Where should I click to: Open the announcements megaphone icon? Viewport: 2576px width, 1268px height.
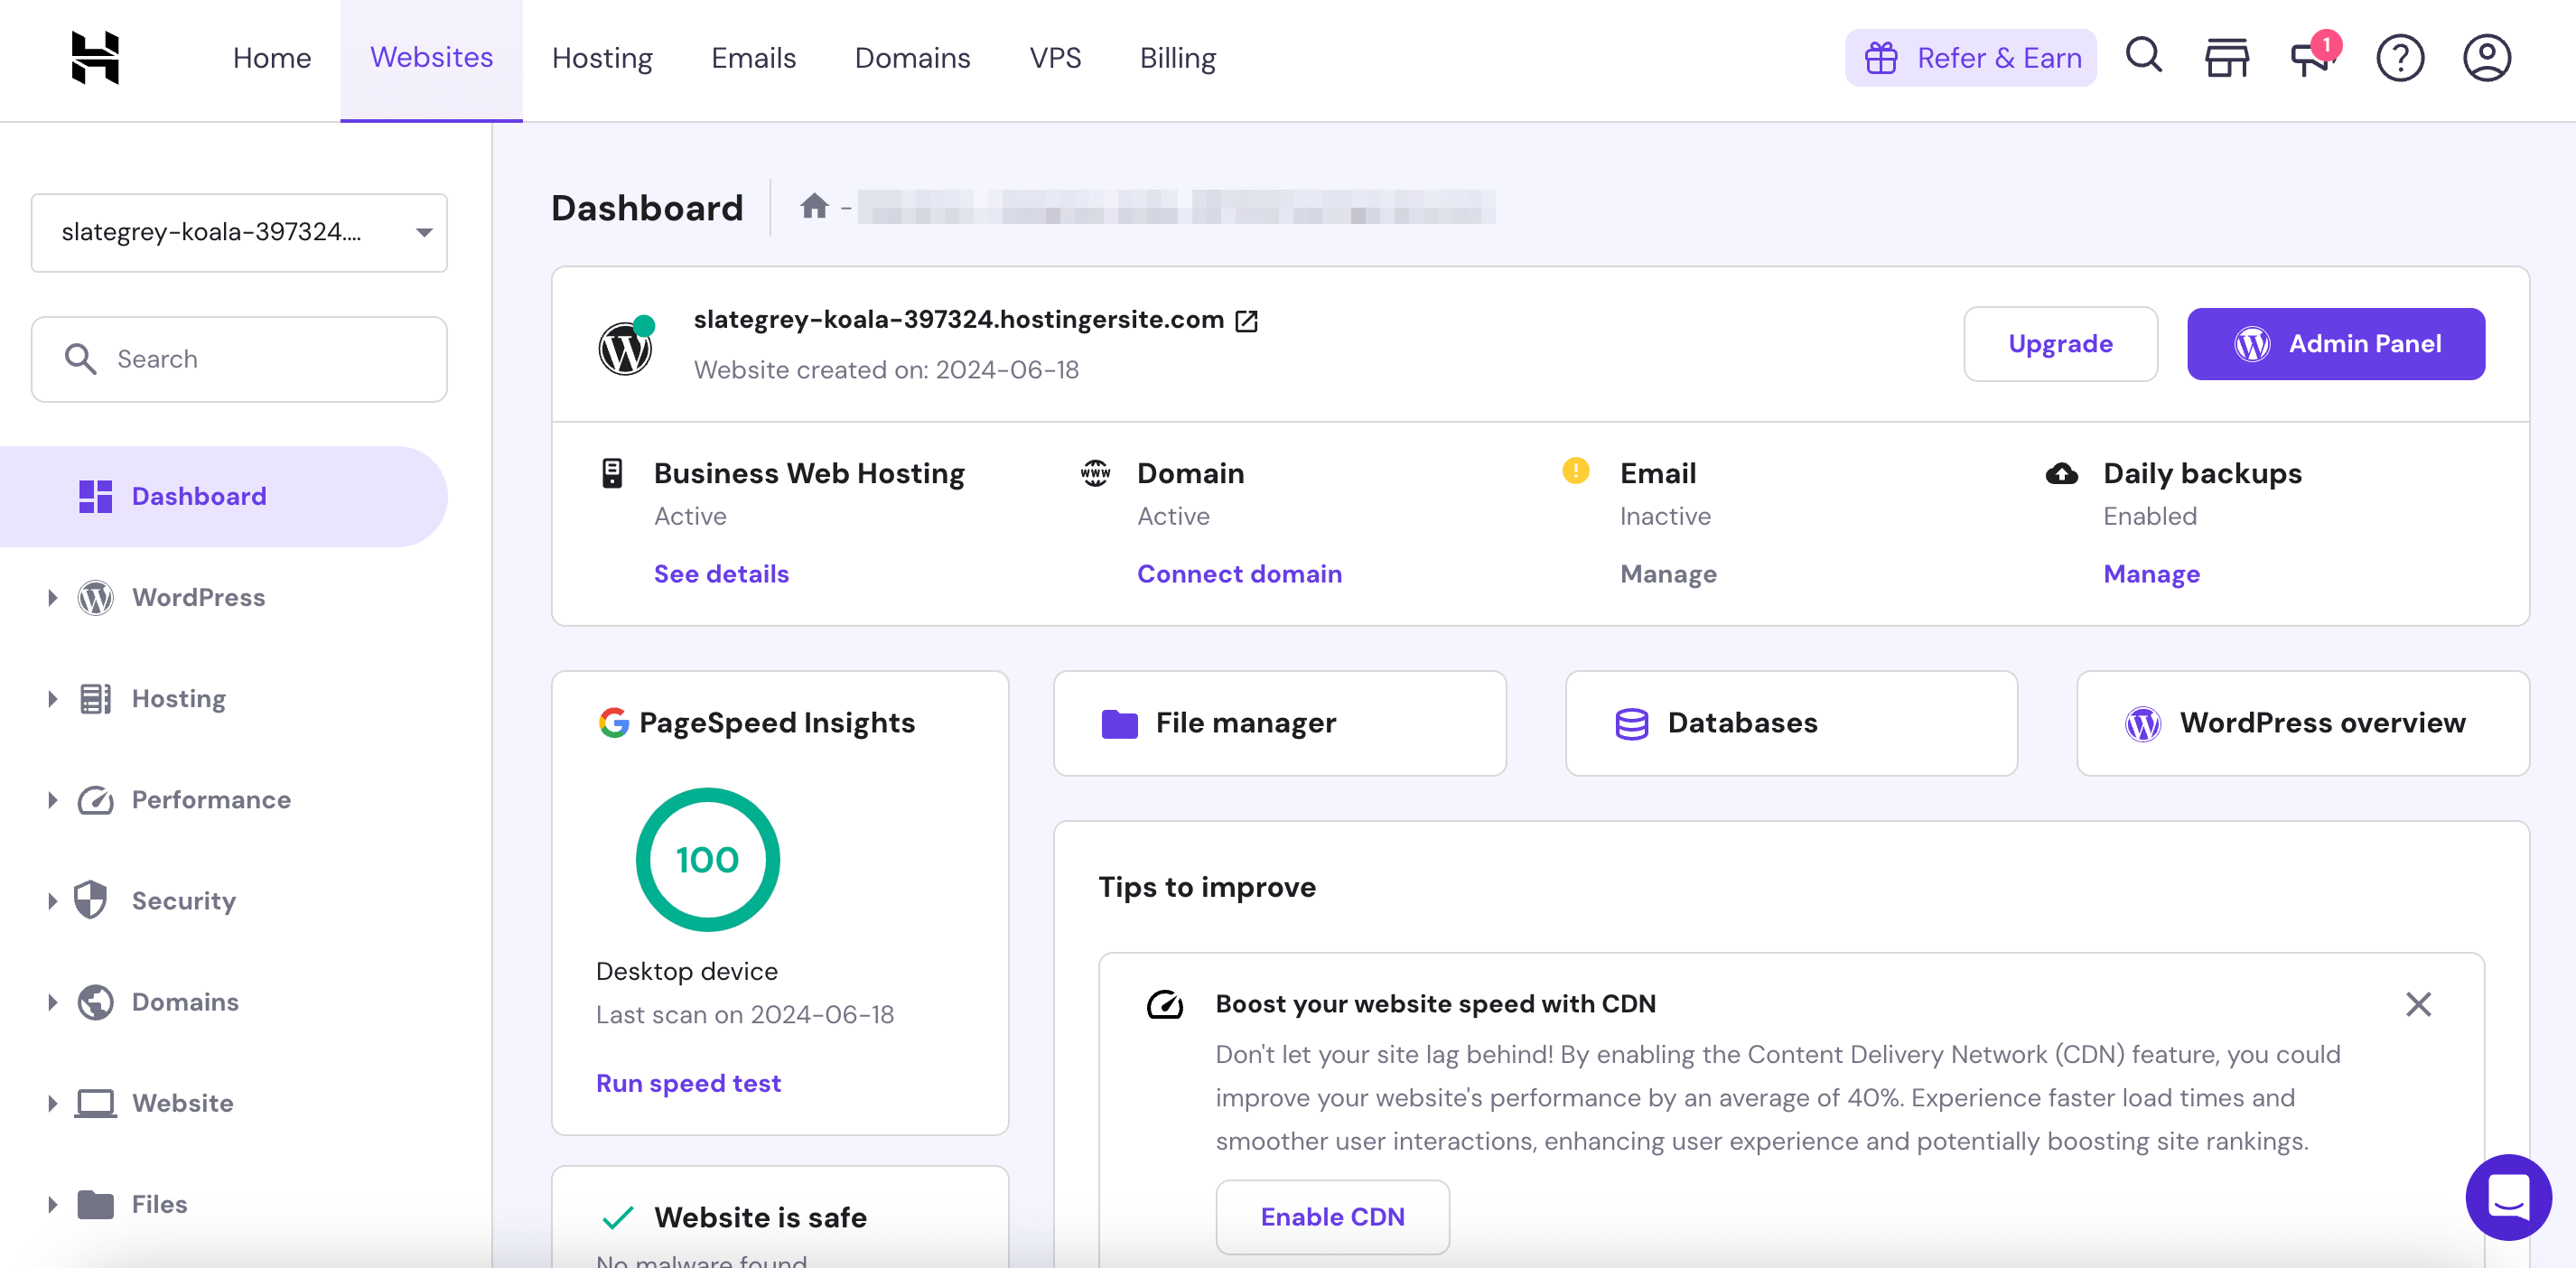click(x=2314, y=57)
